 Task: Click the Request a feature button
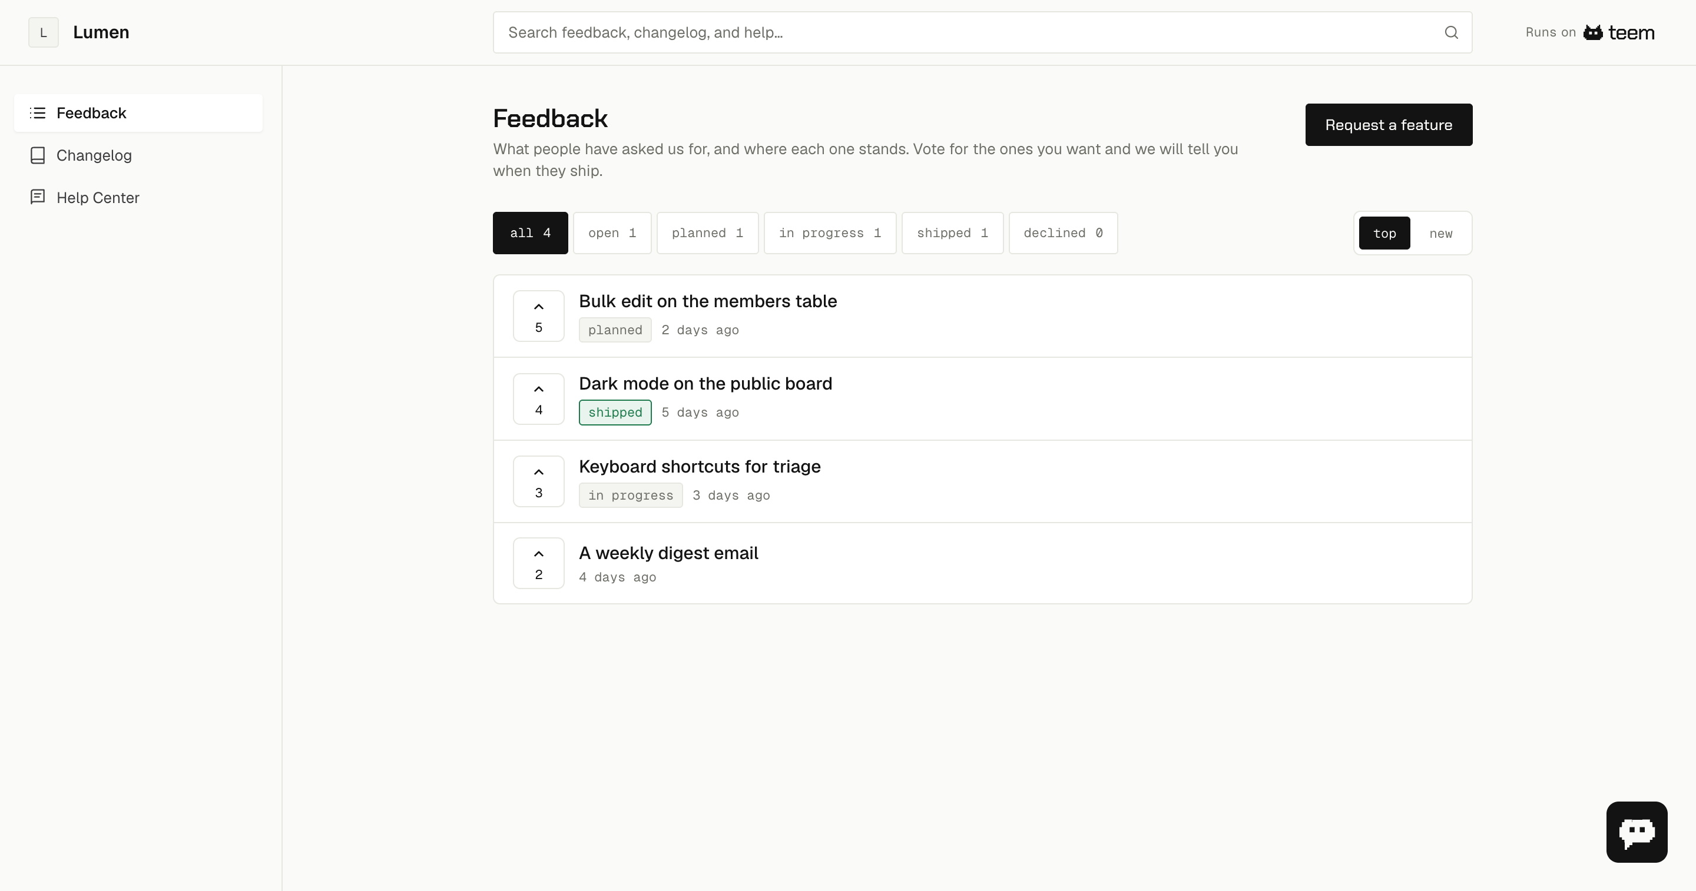[x=1389, y=125]
